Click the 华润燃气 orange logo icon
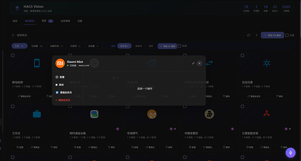This screenshot has width=301, height=161. pos(152,114)
